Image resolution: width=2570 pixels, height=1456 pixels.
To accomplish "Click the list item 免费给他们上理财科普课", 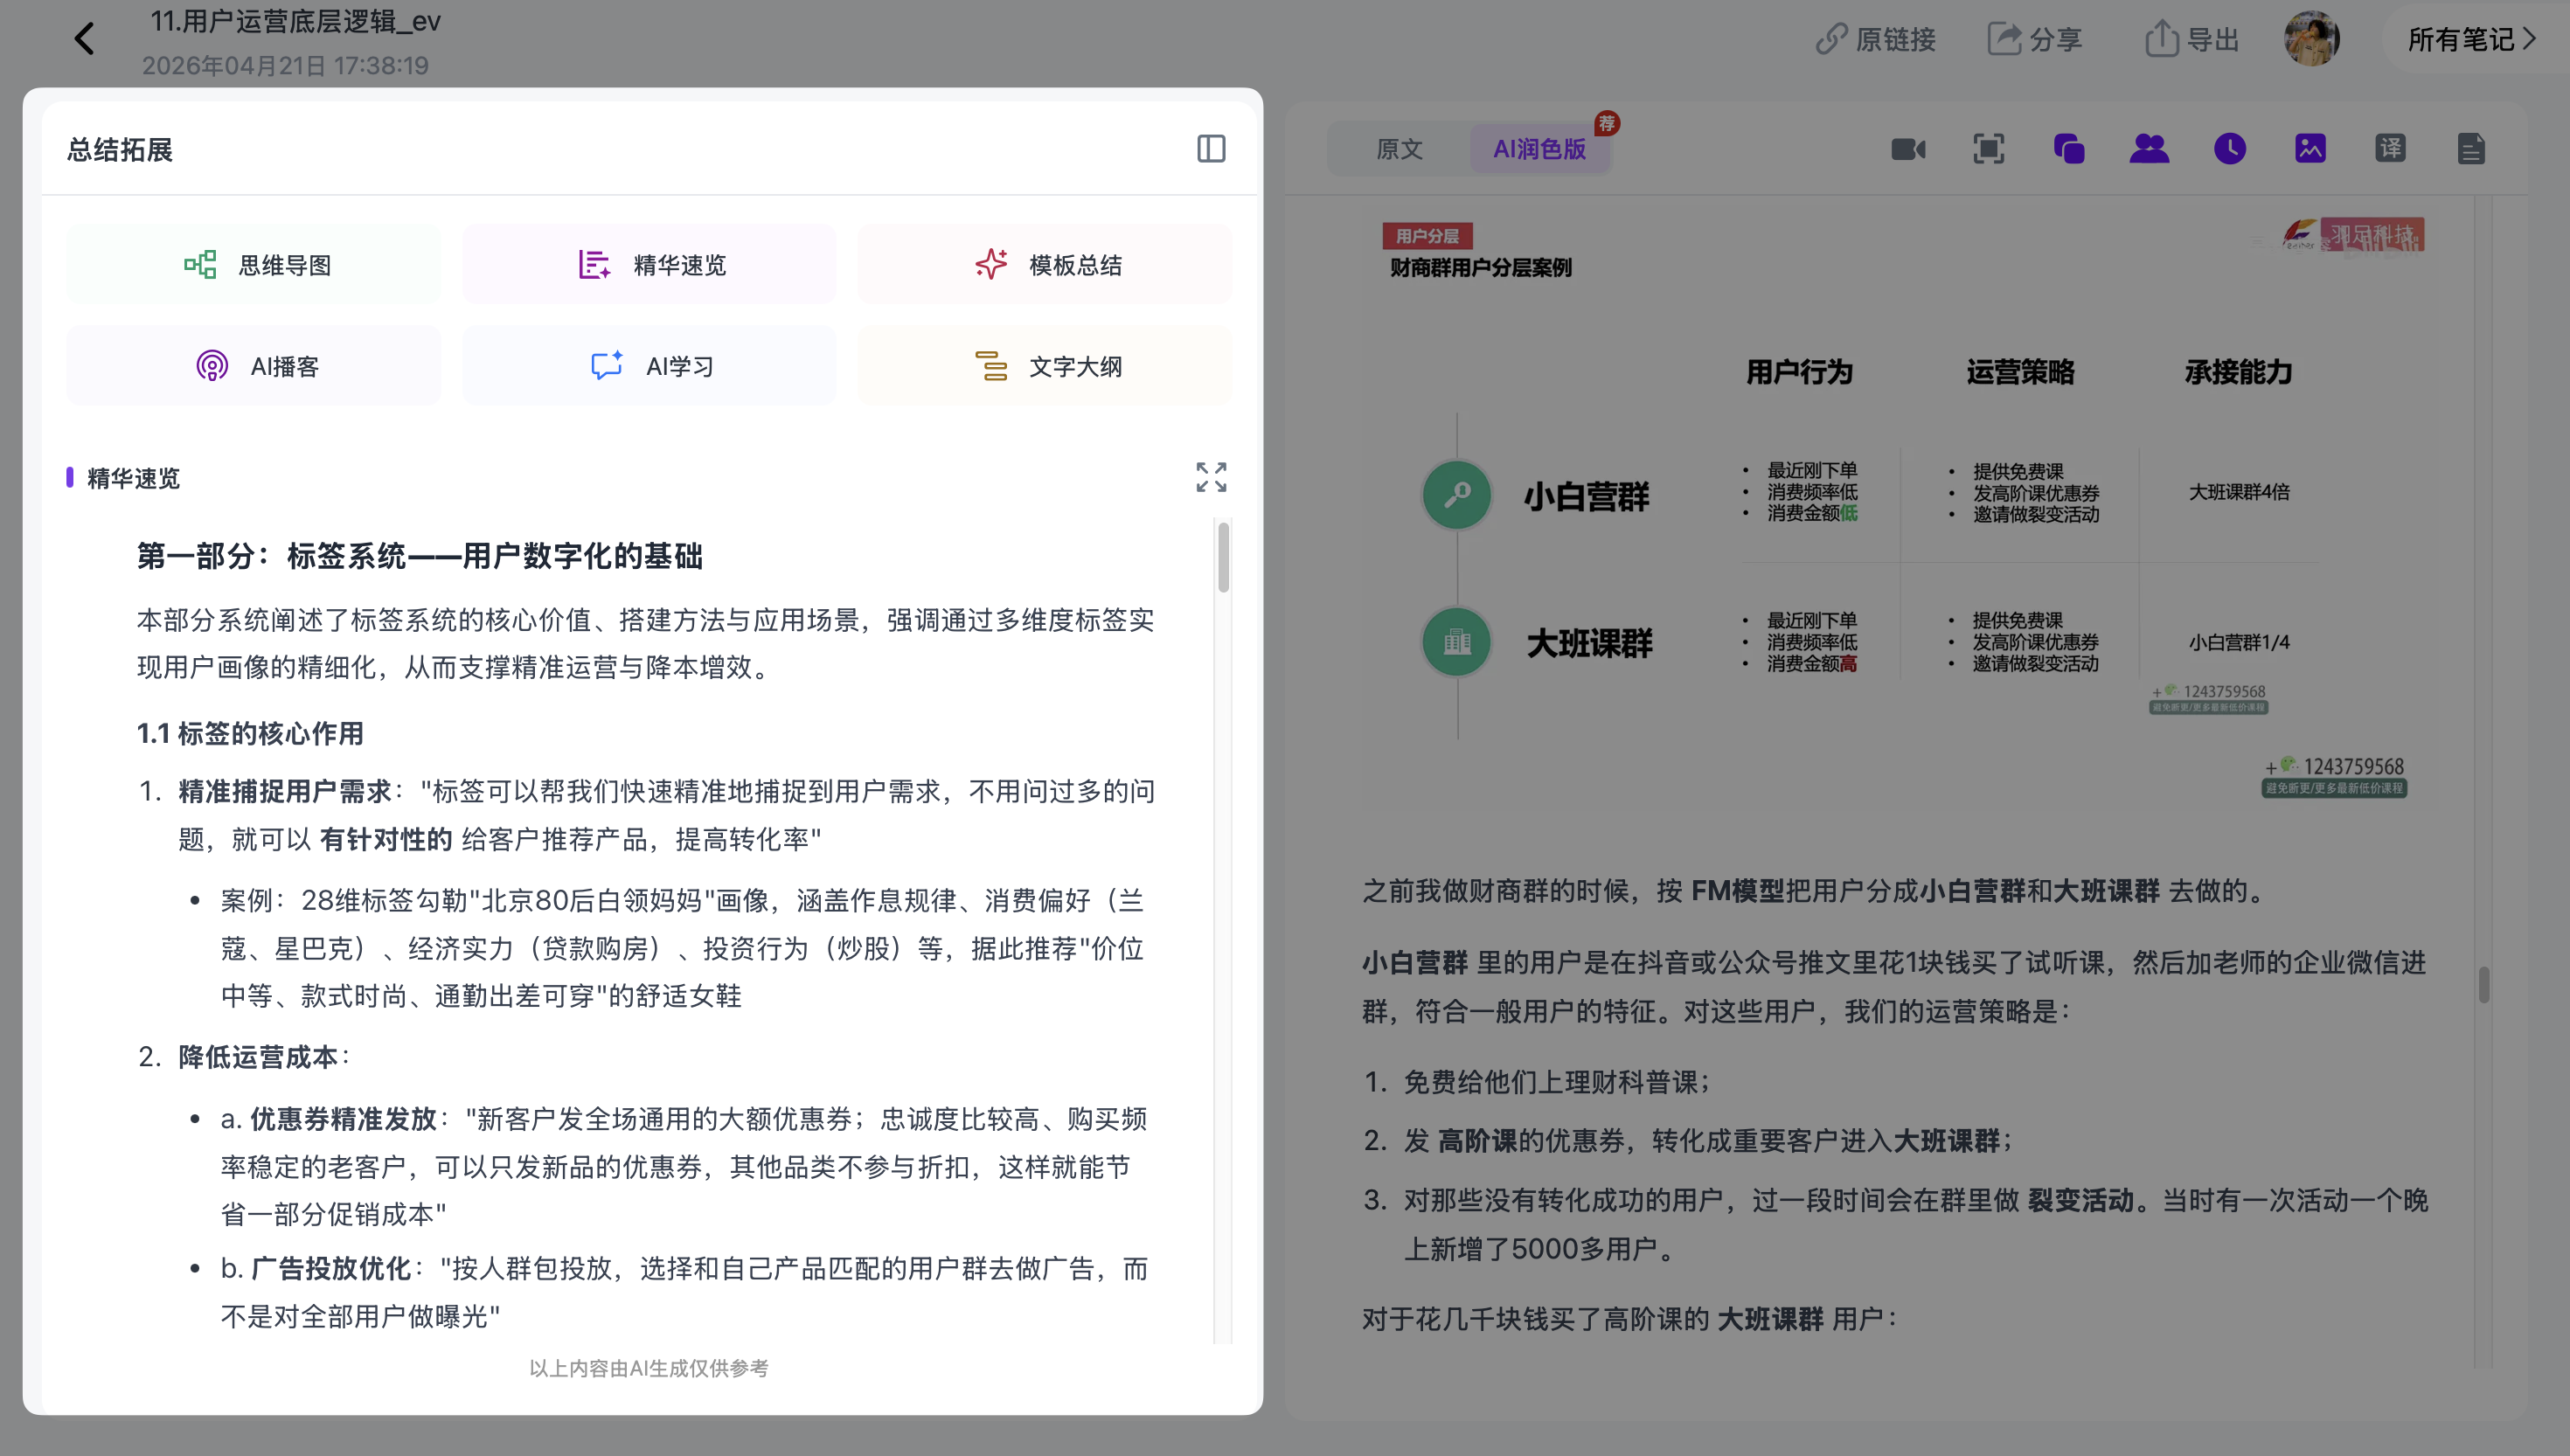I will coord(1556,1082).
